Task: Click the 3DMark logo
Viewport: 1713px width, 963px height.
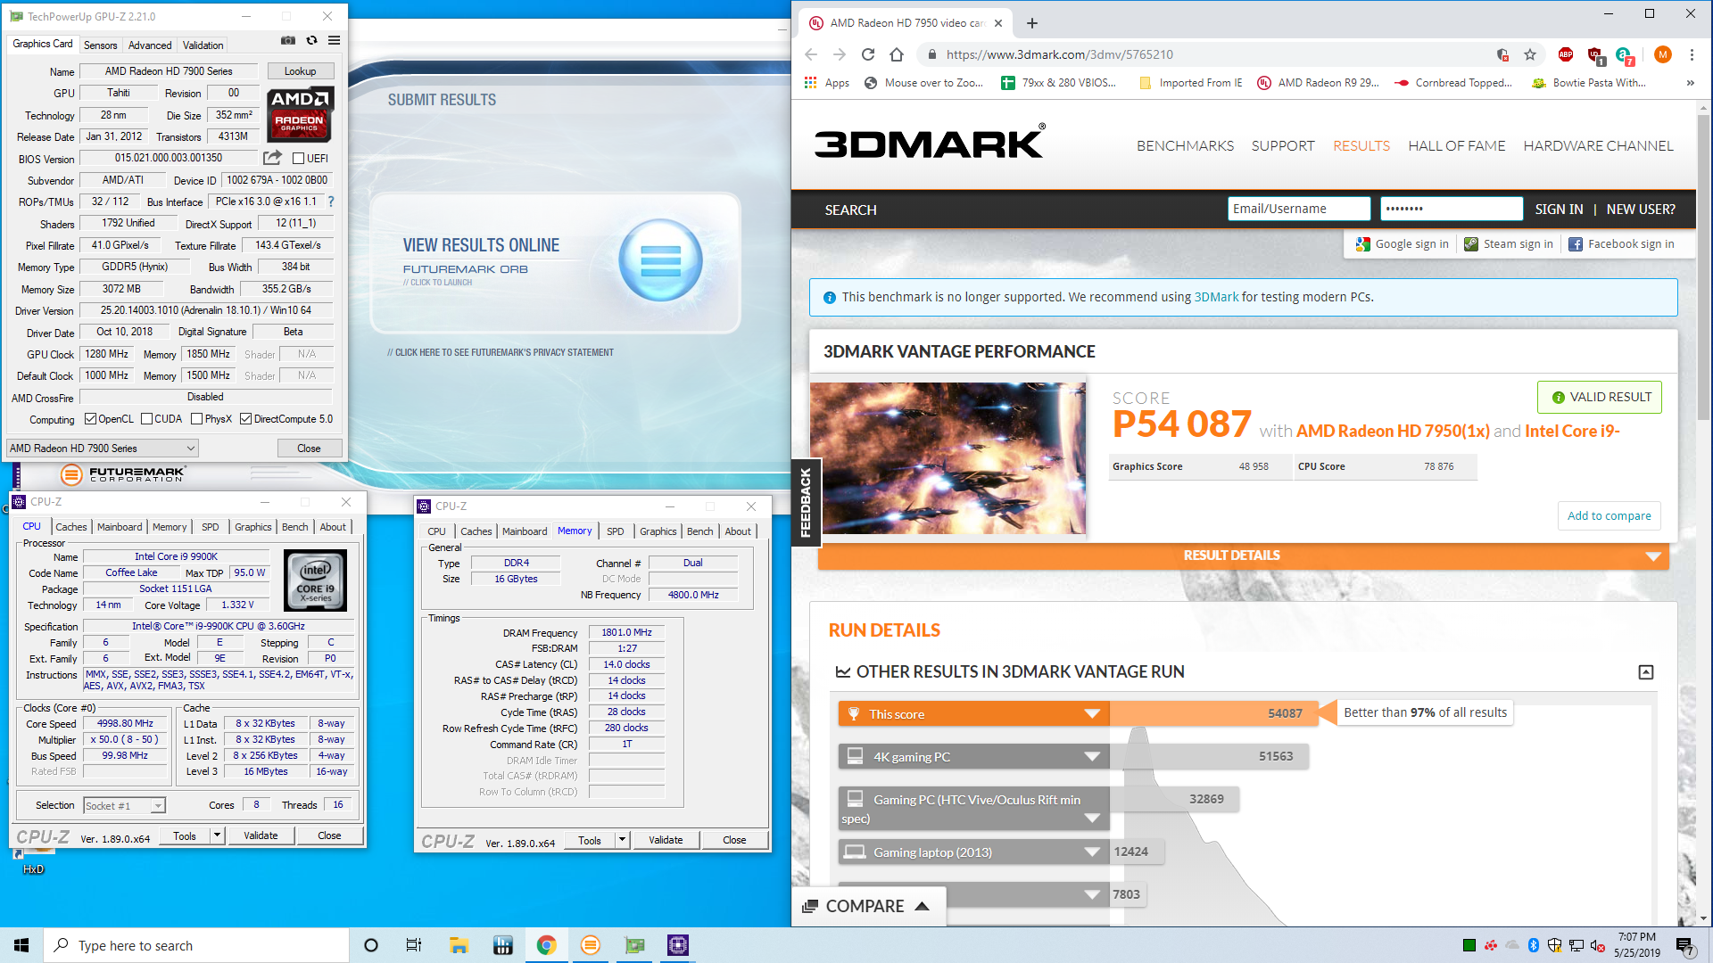Action: tap(930, 141)
